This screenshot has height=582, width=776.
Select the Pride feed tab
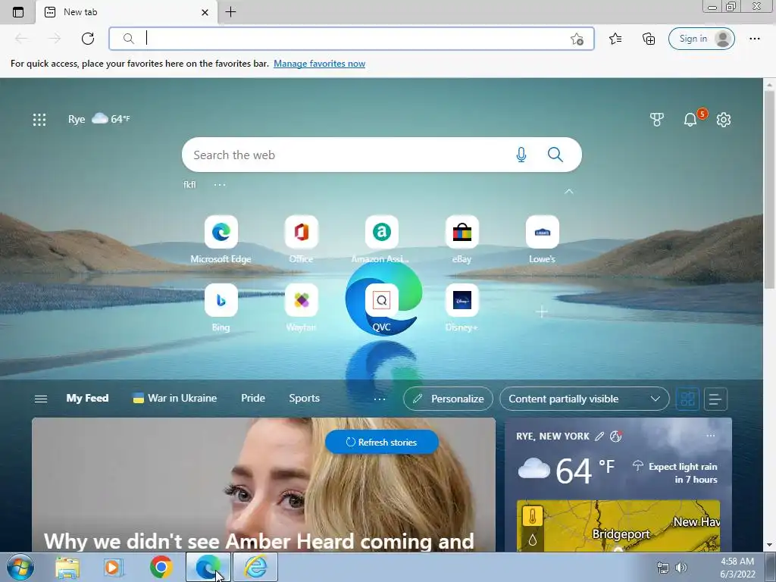click(253, 398)
